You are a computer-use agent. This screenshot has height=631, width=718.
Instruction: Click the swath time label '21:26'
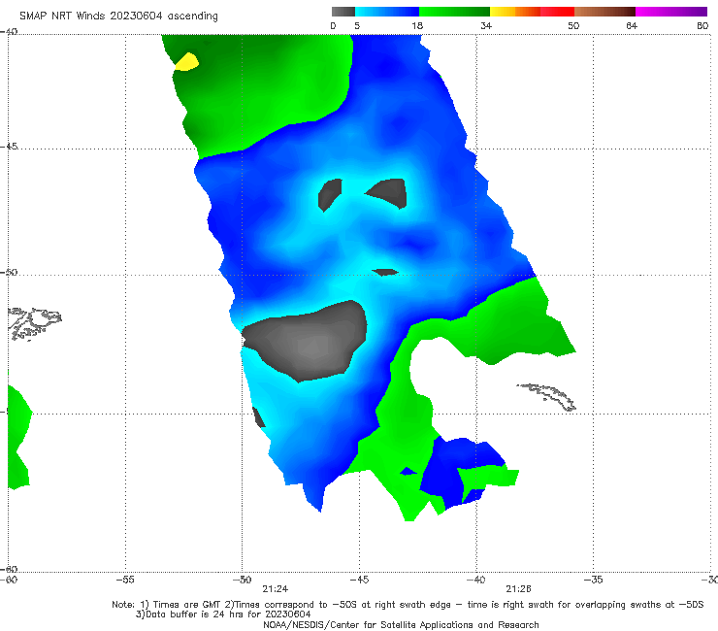click(518, 589)
